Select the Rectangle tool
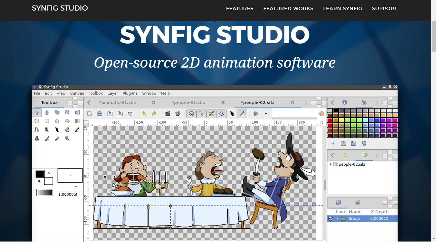This screenshot has height=246, width=438. [x=47, y=121]
